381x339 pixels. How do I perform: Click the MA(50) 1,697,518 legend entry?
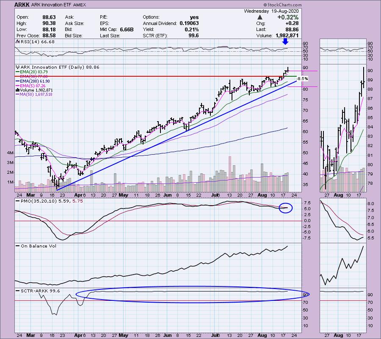(x=36, y=94)
